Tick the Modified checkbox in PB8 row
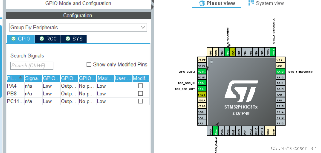 click(141, 94)
